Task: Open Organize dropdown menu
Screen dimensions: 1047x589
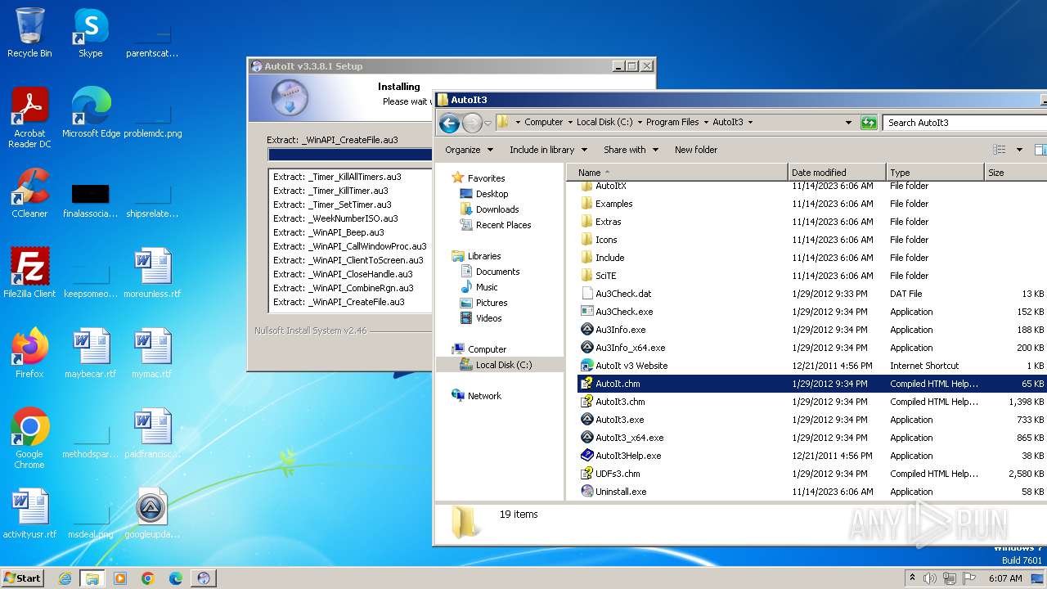Action: (x=470, y=150)
